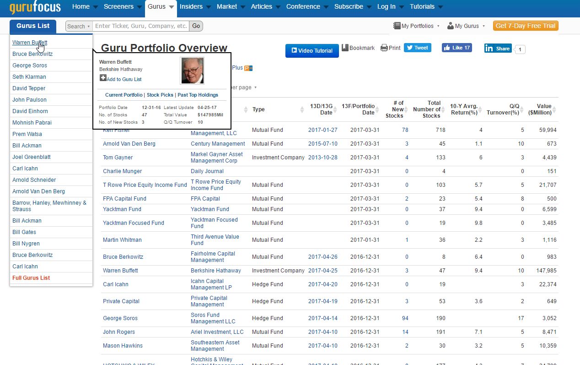The image size is (580, 365).
Task: Click the Facebook Like 17 button
Action: pyautogui.click(x=456, y=48)
